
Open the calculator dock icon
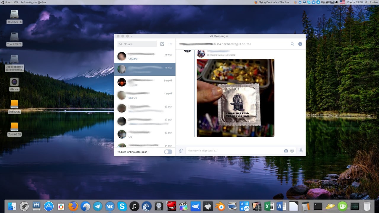pyautogui.click(x=306, y=206)
